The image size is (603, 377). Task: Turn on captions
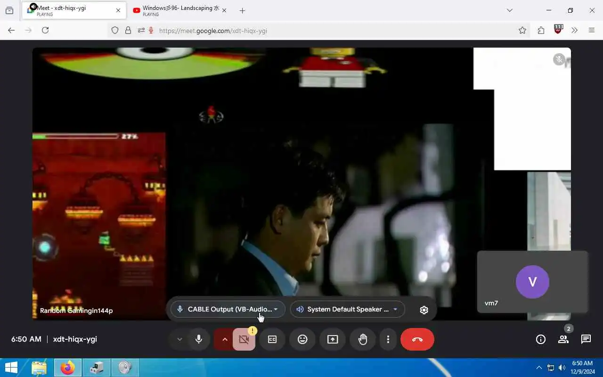click(x=272, y=339)
